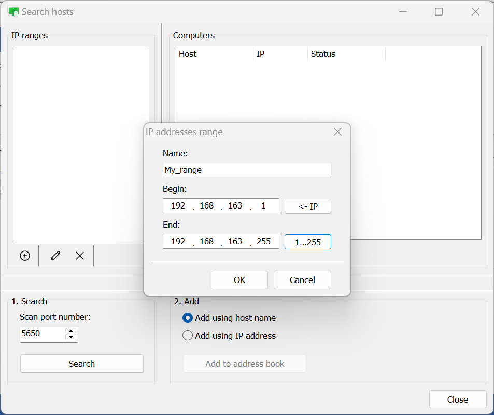494x415 pixels.
Task: Select Add using host name option
Action: pos(188,318)
